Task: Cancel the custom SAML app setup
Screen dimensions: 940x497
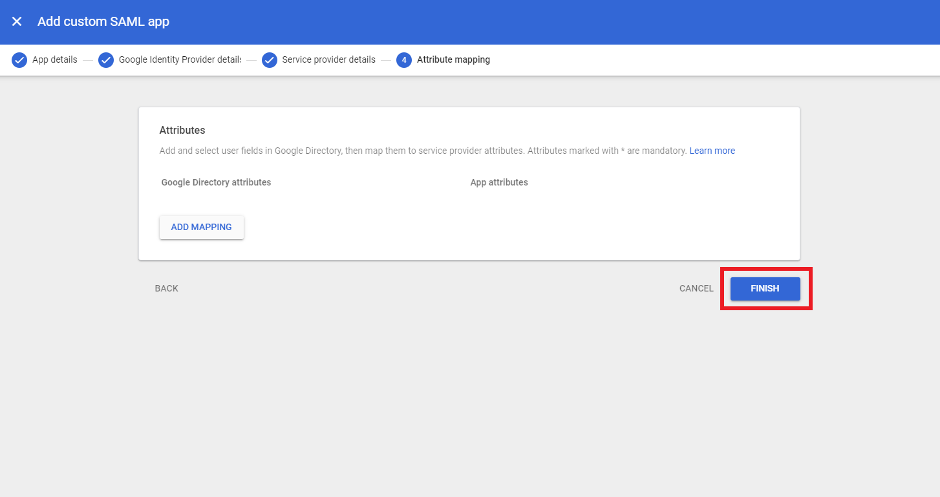Action: tap(696, 288)
